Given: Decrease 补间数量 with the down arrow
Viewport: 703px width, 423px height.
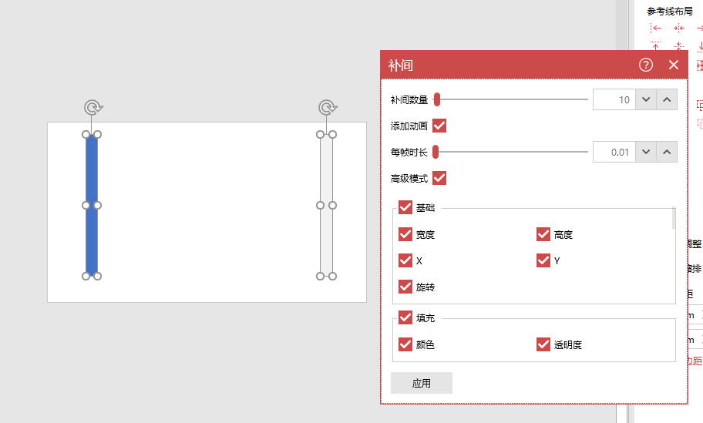Looking at the screenshot, I should [x=647, y=99].
